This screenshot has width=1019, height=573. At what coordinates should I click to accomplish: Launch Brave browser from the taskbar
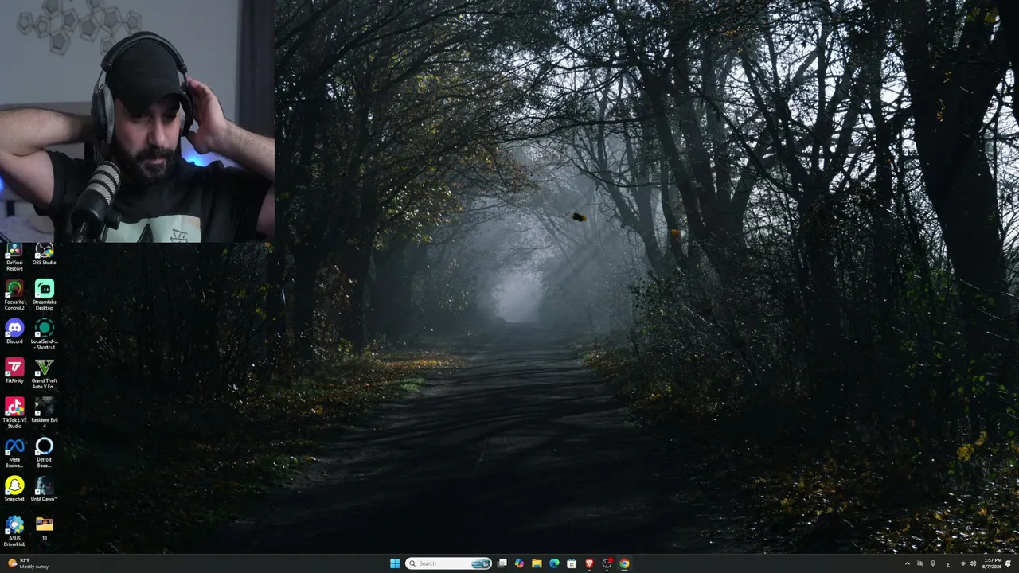(589, 563)
